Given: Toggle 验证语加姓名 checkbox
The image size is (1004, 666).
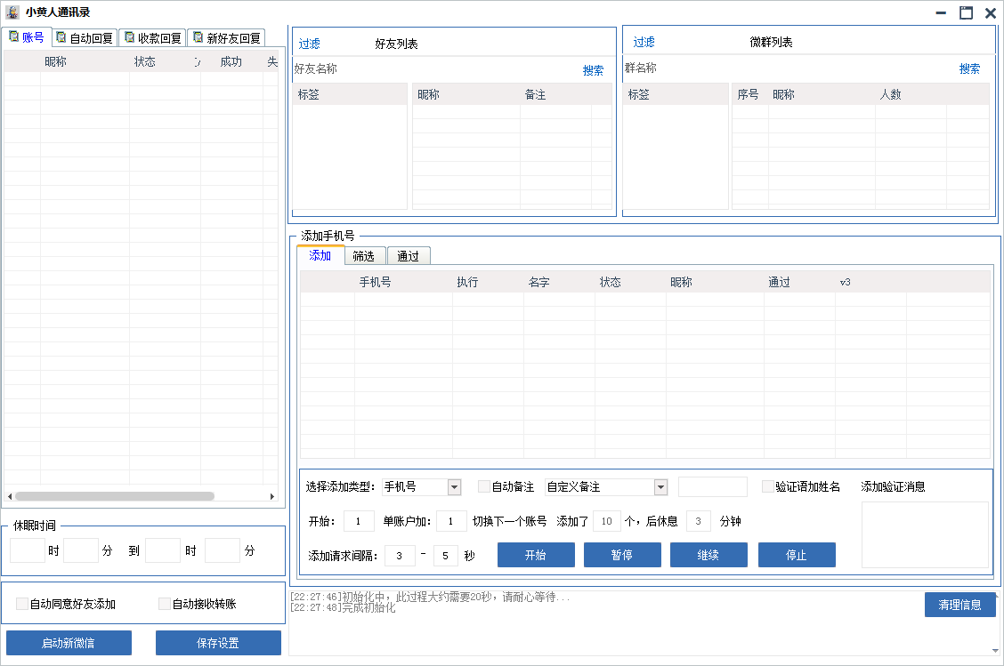Looking at the screenshot, I should (x=768, y=486).
